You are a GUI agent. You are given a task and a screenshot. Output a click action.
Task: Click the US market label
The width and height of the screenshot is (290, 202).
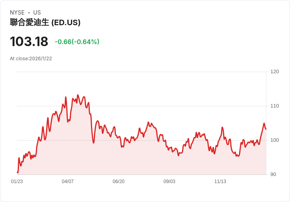(37, 13)
